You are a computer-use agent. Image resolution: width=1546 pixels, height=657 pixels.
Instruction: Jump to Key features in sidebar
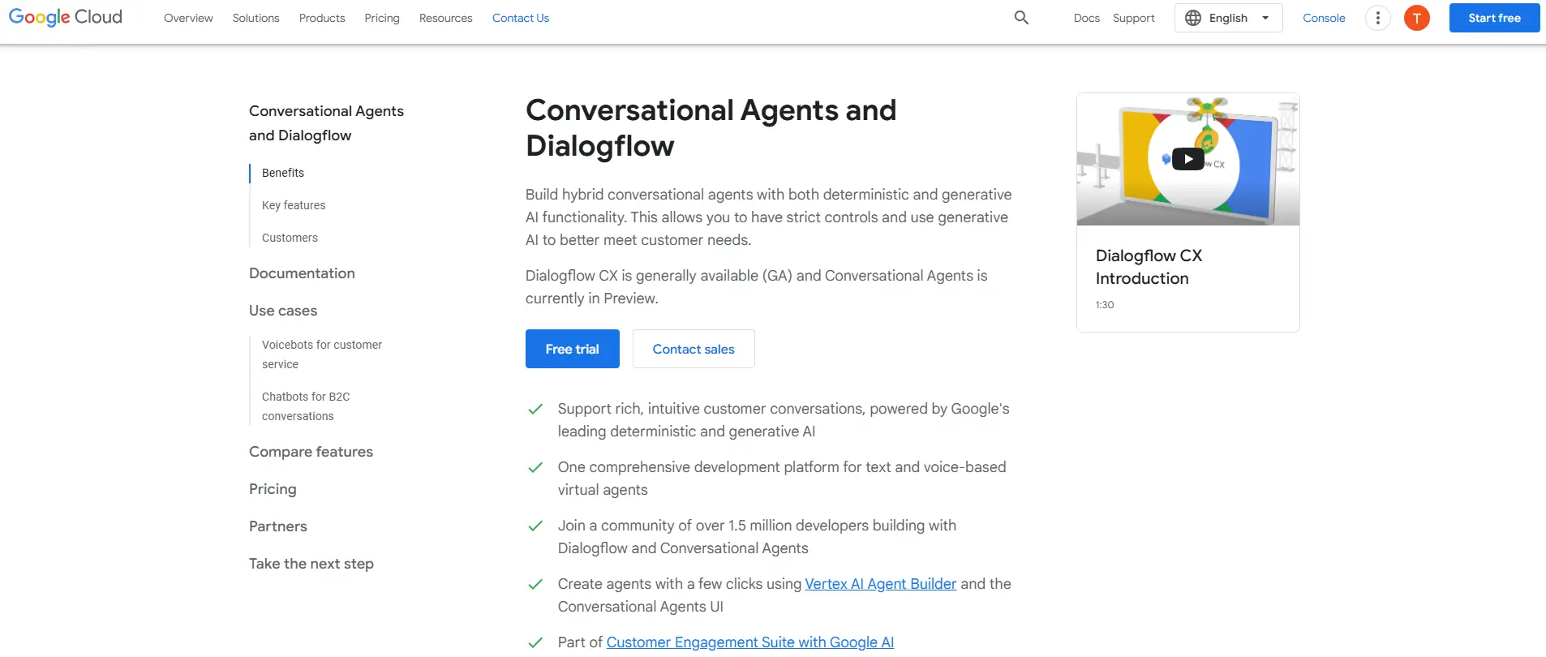coord(294,205)
